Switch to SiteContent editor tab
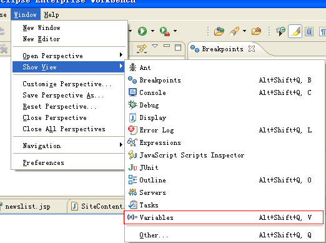 coord(98,206)
